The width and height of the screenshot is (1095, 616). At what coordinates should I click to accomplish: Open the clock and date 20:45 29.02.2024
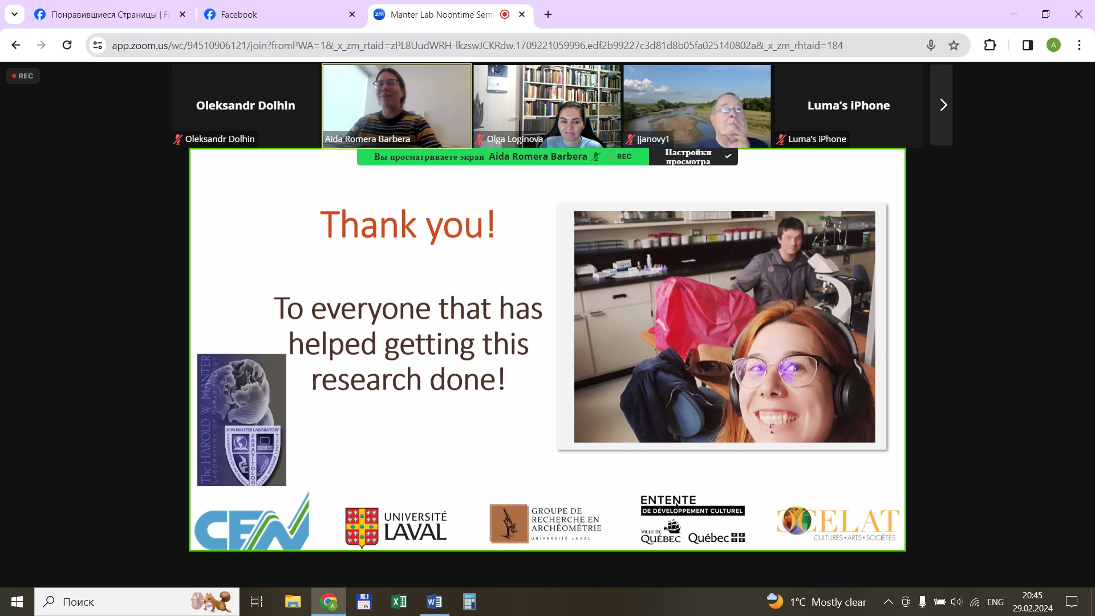1032,602
